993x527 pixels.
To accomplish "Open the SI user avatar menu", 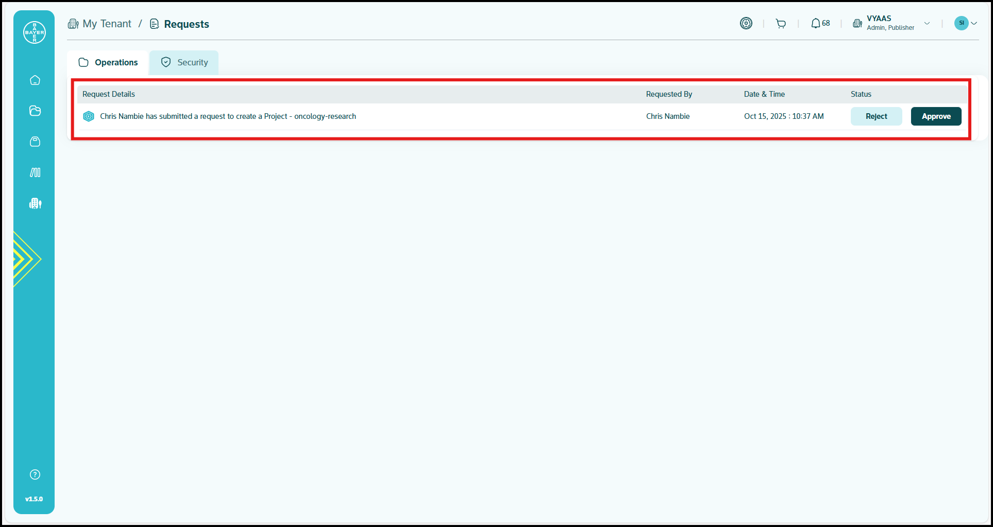I will (965, 23).
